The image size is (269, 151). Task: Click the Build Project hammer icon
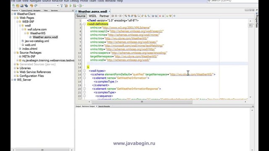click(62, 5)
